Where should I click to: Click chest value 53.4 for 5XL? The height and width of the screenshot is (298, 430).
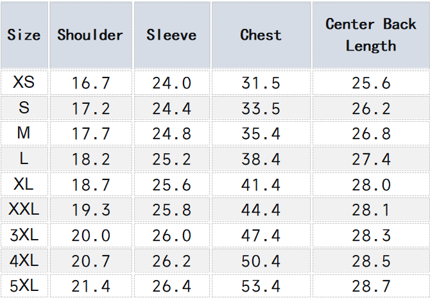pyautogui.click(x=261, y=286)
